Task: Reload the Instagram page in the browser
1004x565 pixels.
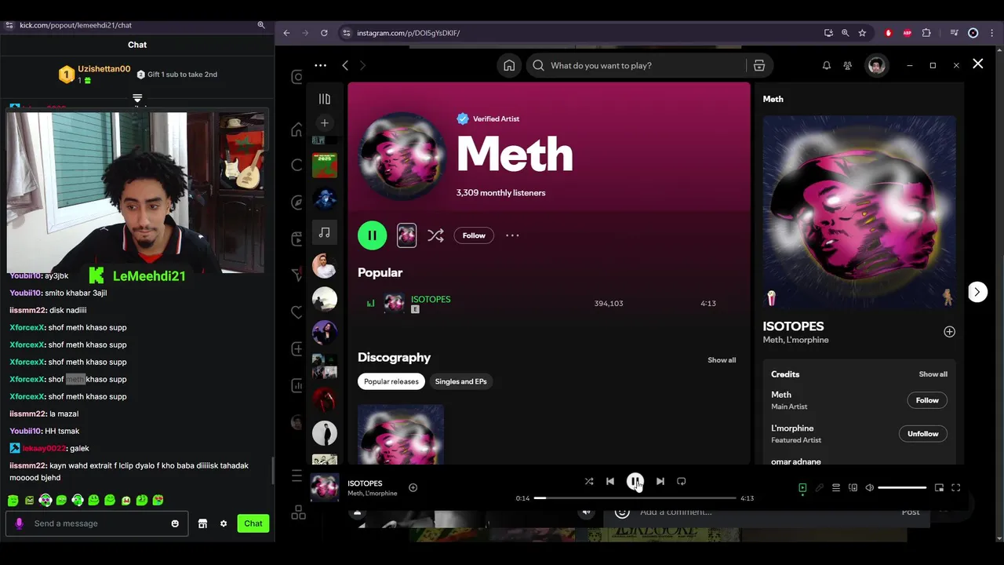Action: 324,33
